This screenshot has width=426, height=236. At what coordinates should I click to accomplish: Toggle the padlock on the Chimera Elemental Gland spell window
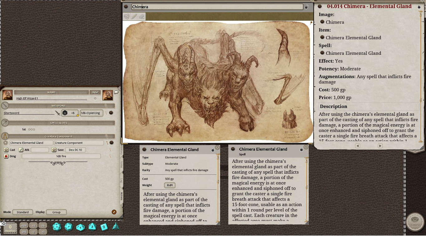click(x=301, y=149)
